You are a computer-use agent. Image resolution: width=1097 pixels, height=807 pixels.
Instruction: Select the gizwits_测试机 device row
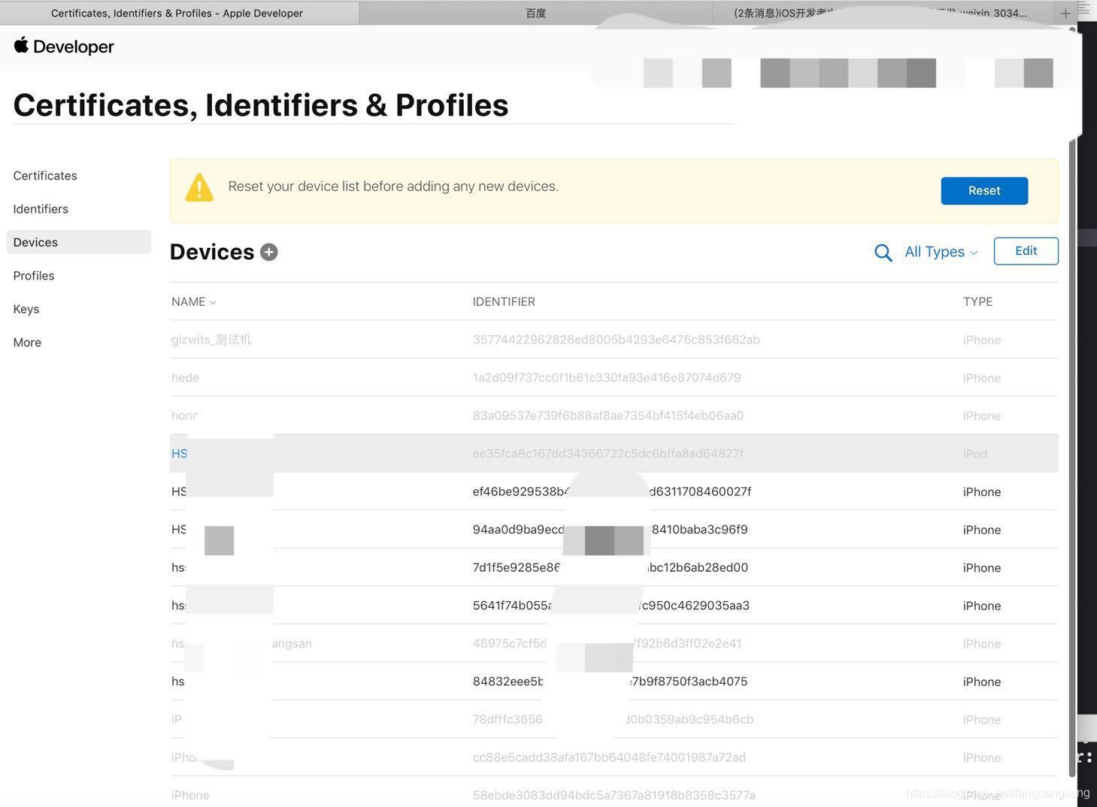click(614, 340)
